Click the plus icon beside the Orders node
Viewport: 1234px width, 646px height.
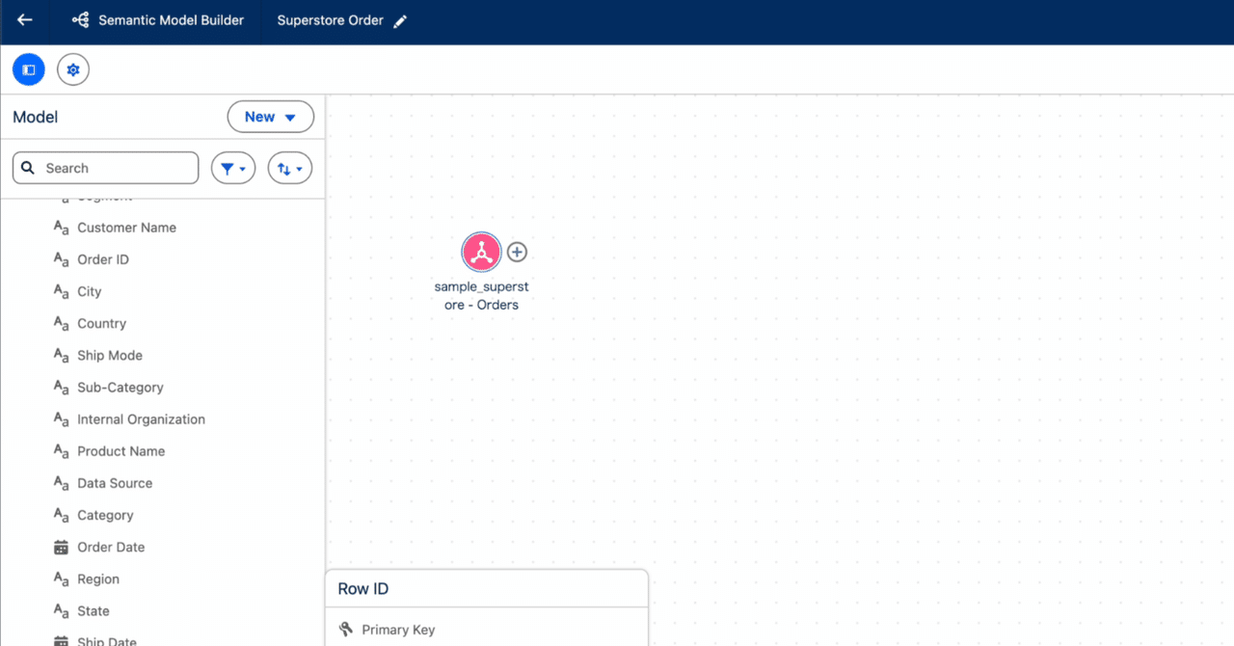tap(517, 252)
